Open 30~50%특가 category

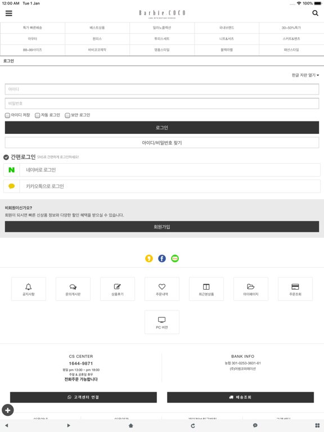[x=291, y=28]
